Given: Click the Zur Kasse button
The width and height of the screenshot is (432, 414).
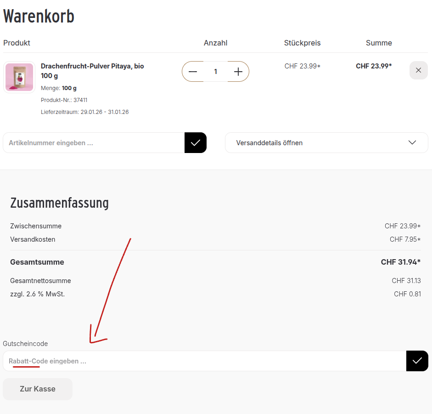Looking at the screenshot, I should 38,389.
